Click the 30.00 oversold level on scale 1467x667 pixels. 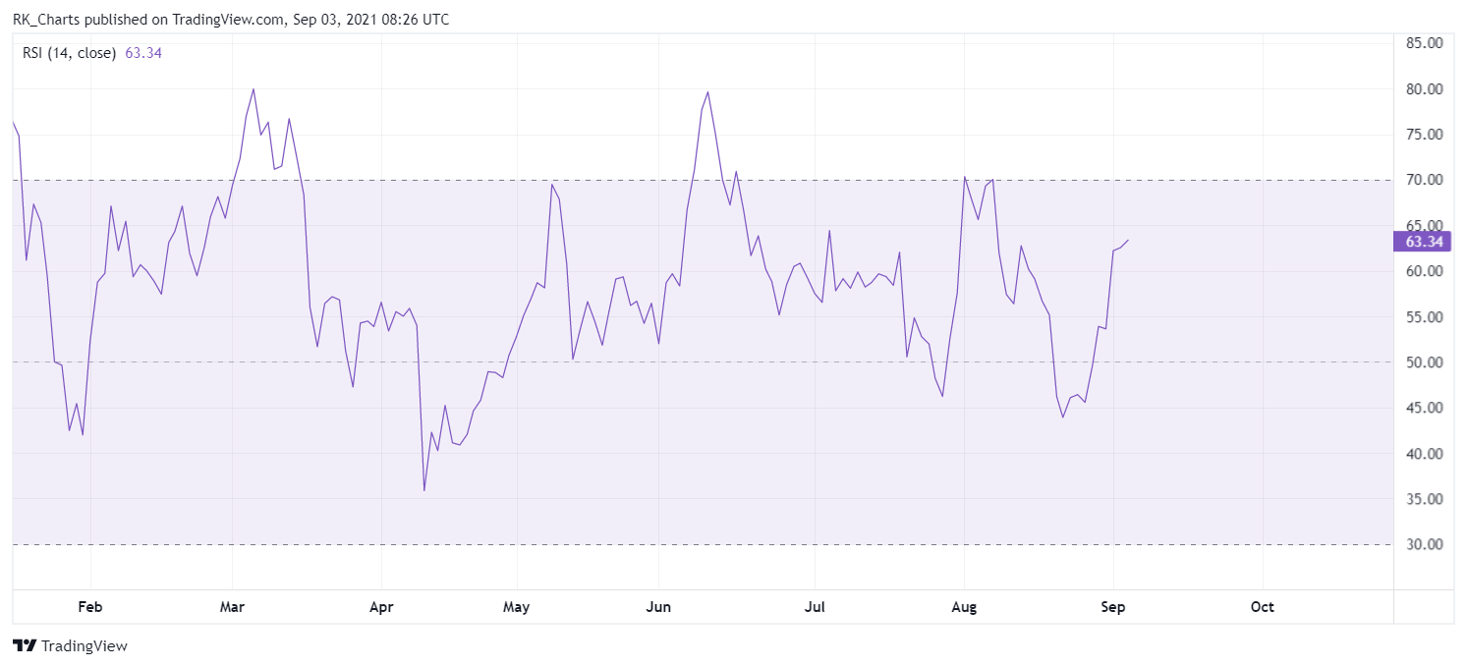(x=1423, y=544)
